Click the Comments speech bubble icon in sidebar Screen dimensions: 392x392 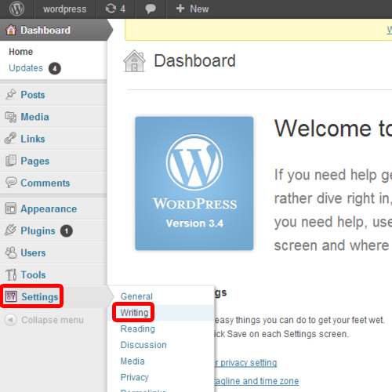point(11,183)
